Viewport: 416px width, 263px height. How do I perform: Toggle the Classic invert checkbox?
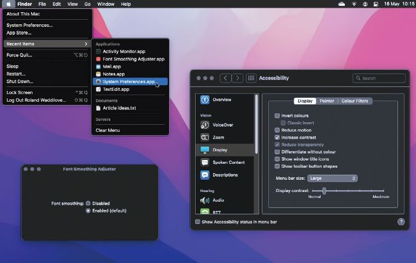point(283,123)
